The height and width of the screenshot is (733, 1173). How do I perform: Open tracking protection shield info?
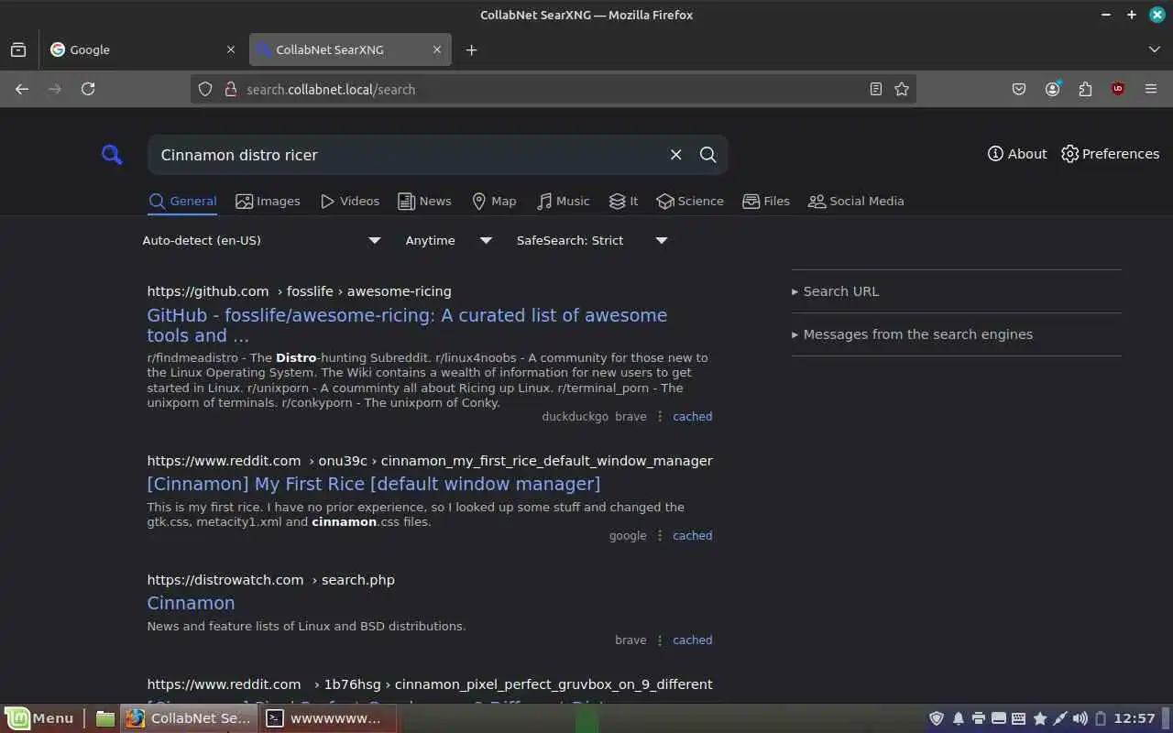pos(205,89)
